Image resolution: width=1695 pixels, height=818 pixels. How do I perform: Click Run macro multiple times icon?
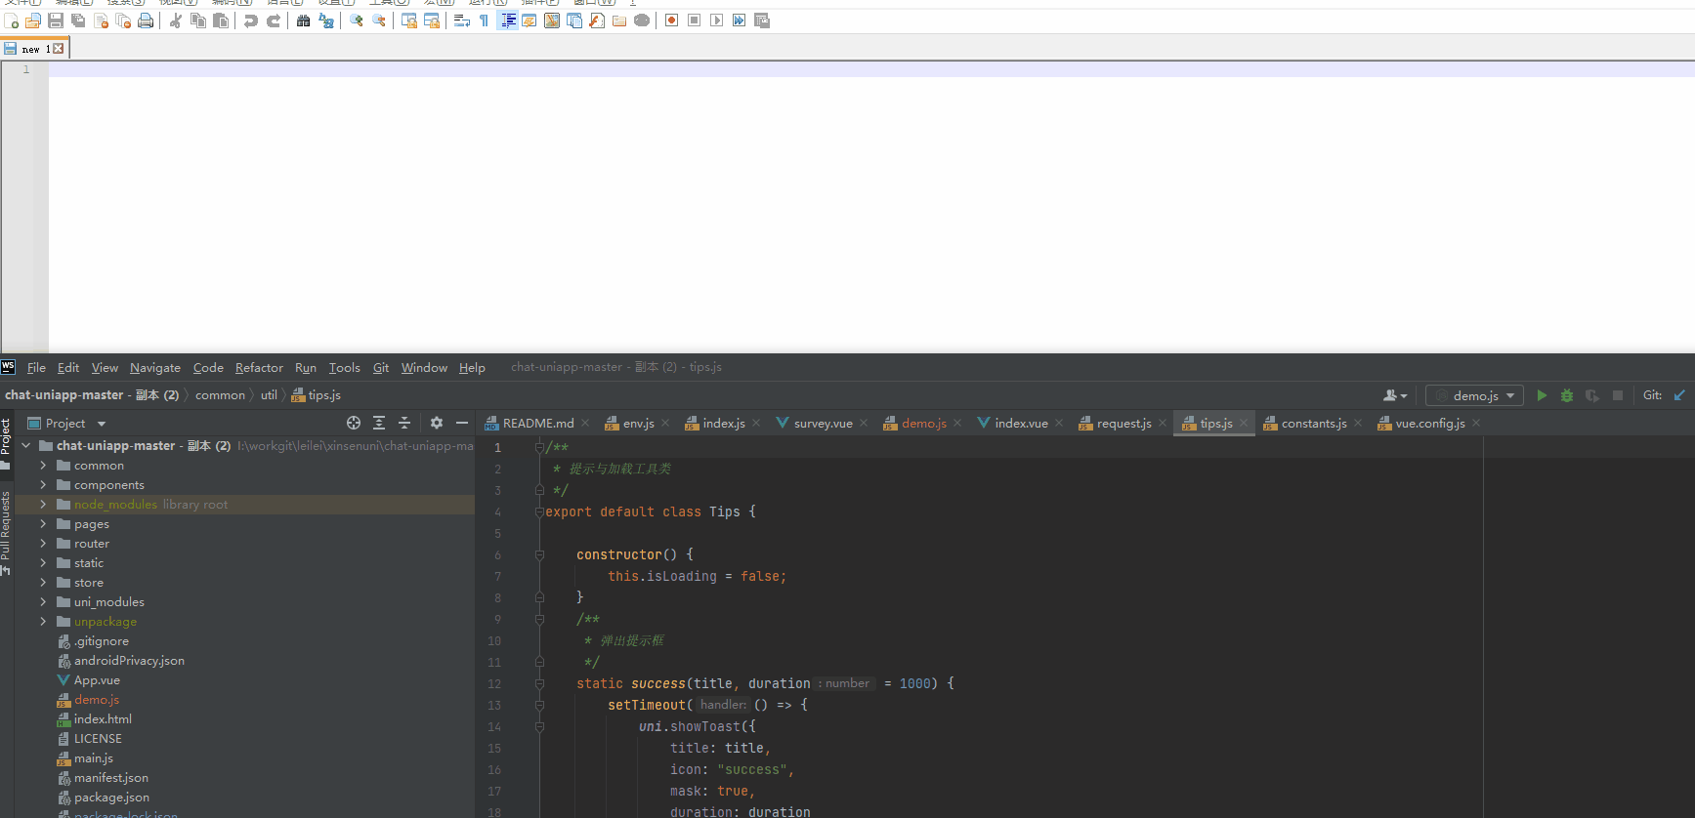click(740, 20)
